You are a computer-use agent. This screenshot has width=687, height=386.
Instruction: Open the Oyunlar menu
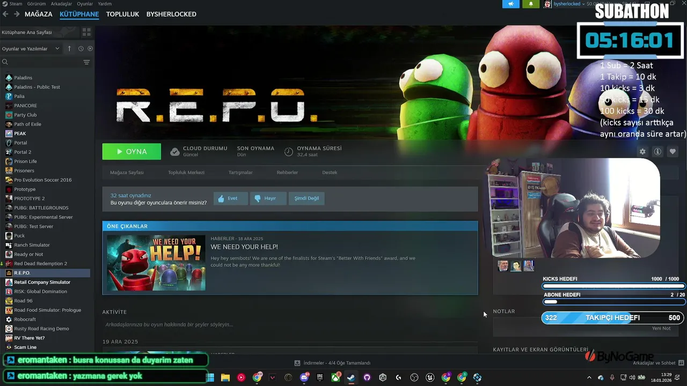(85, 4)
